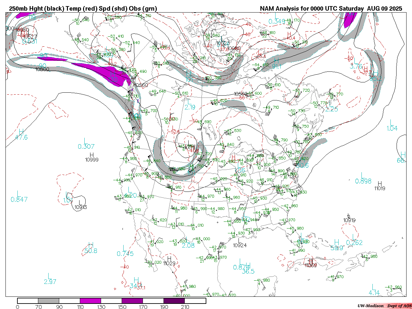Click the 250mb Hght map title text

pos(83,9)
